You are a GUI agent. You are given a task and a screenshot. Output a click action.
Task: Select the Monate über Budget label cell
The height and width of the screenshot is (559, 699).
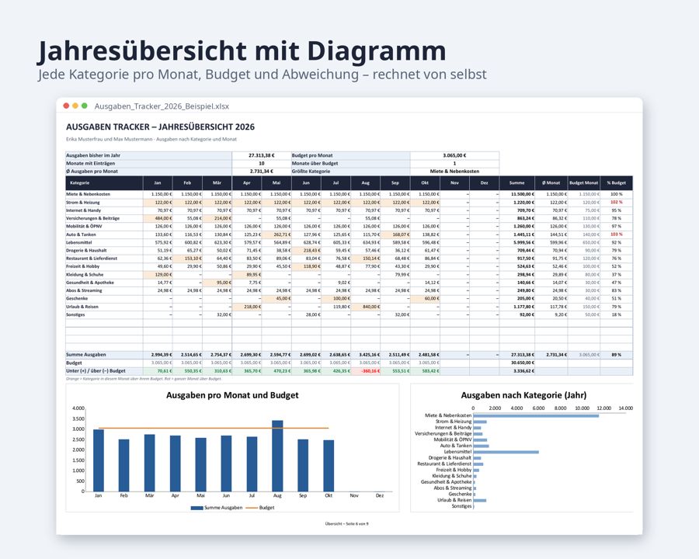[x=350, y=163]
